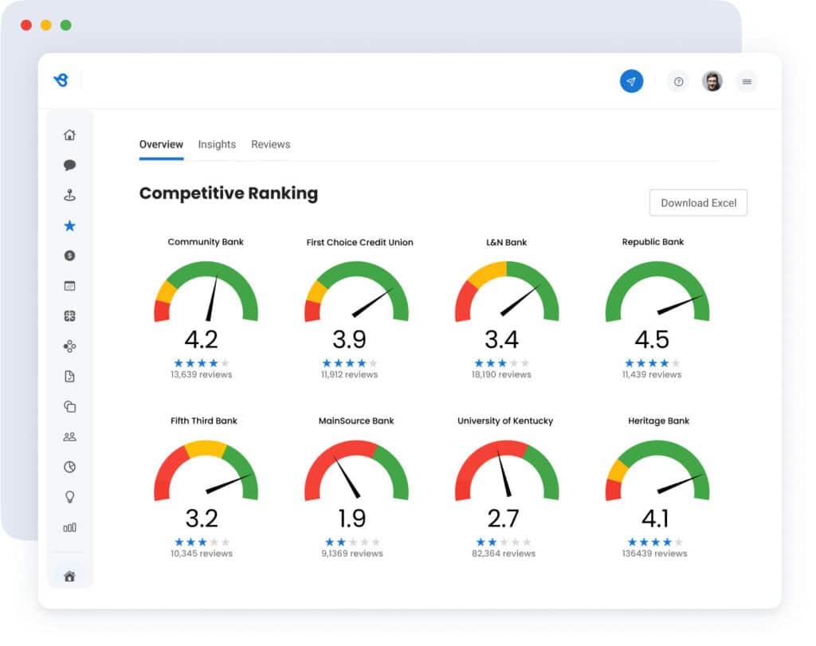Click the bottom house icon in sidebar

tap(69, 577)
